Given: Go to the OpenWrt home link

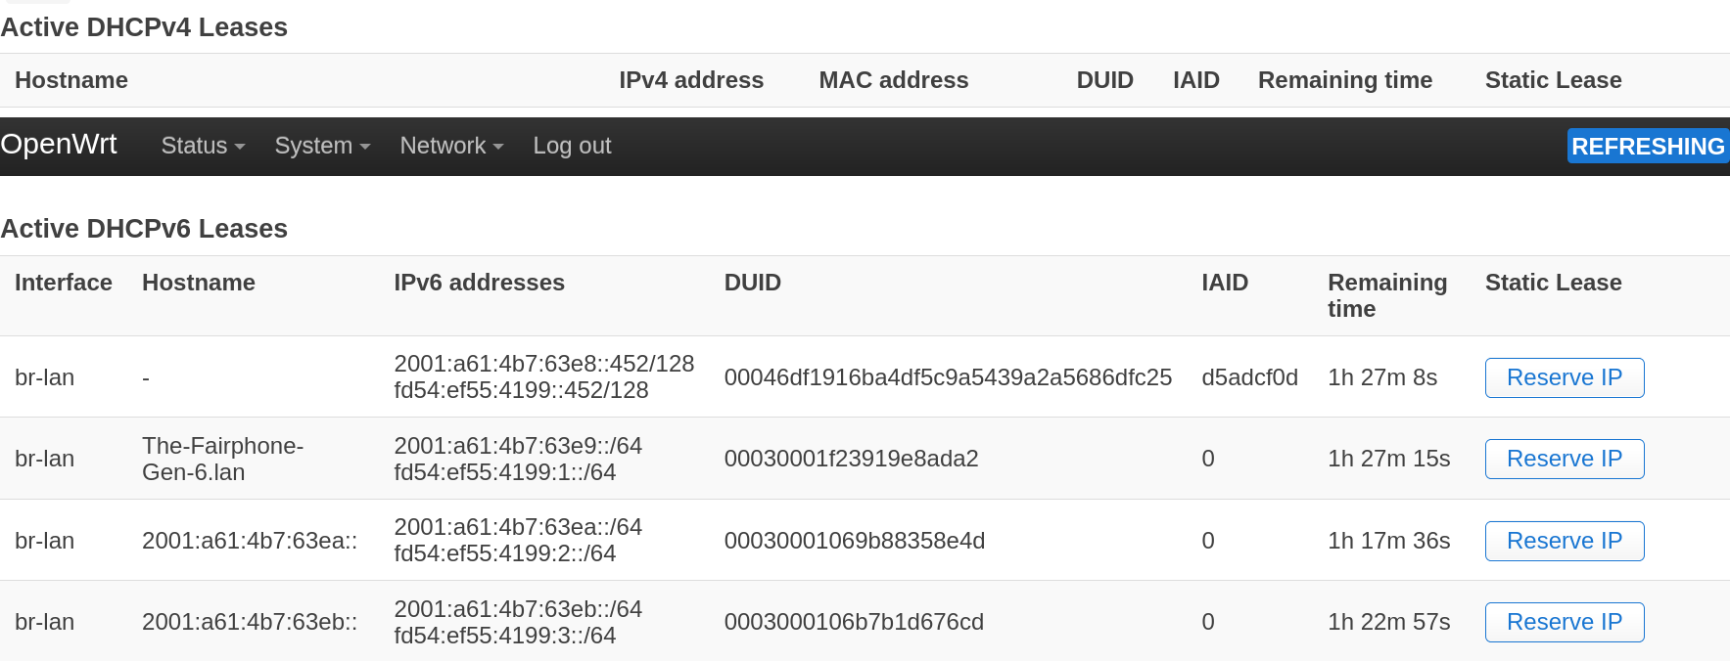Looking at the screenshot, I should [x=59, y=144].
